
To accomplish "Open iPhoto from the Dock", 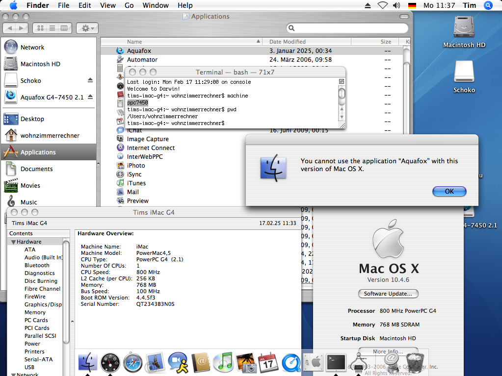I will 246,363.
